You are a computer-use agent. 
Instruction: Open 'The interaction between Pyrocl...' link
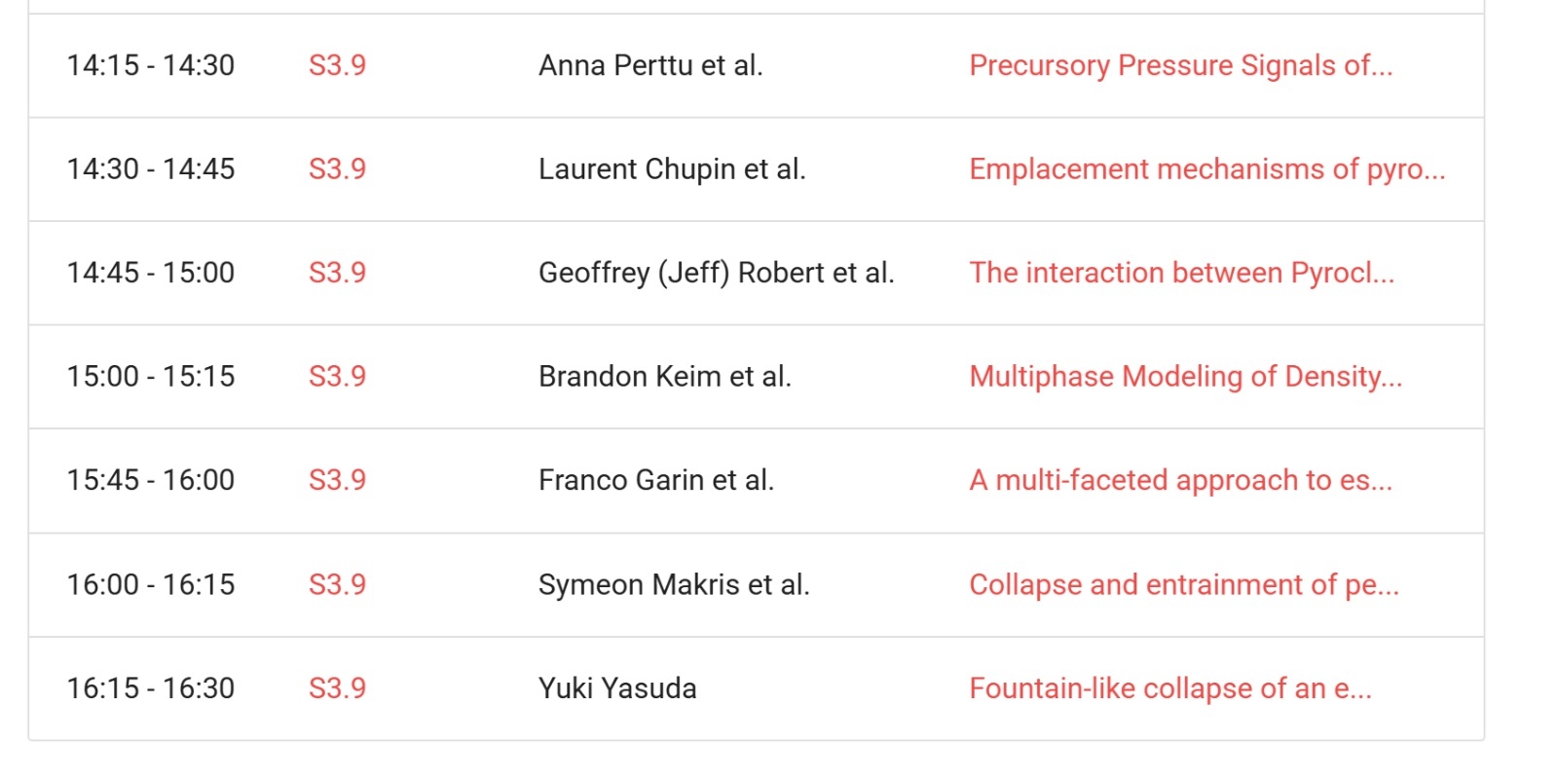pos(1181,273)
